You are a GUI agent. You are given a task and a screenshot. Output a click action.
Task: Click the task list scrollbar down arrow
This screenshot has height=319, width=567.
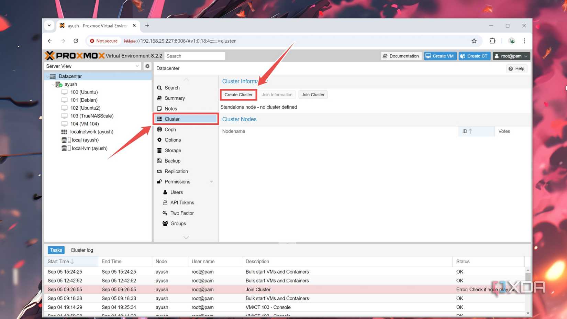pyautogui.click(x=528, y=313)
